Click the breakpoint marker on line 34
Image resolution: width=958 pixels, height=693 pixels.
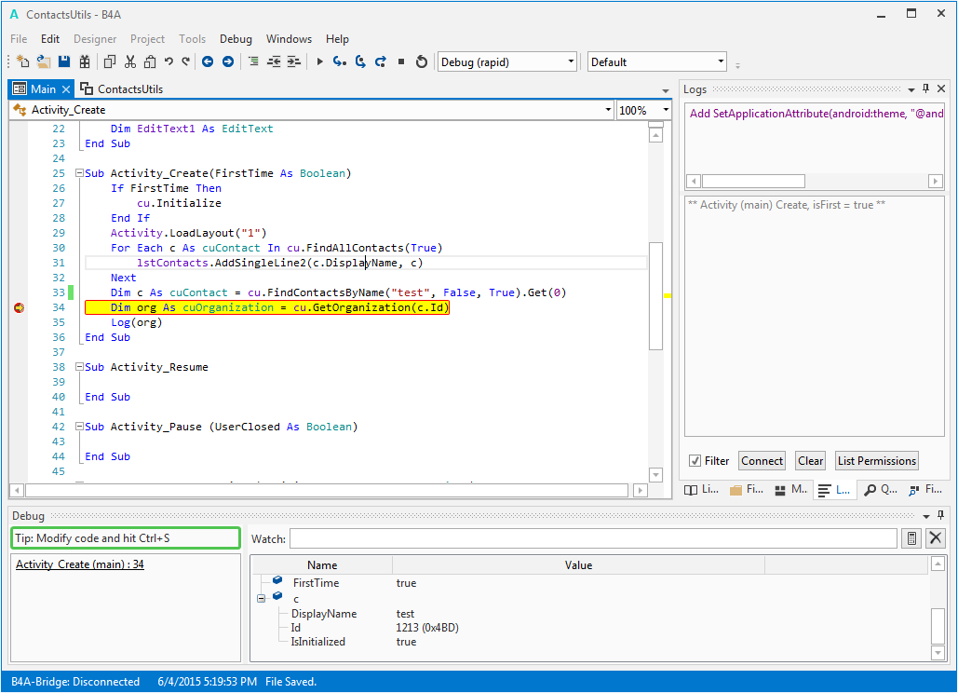19,307
